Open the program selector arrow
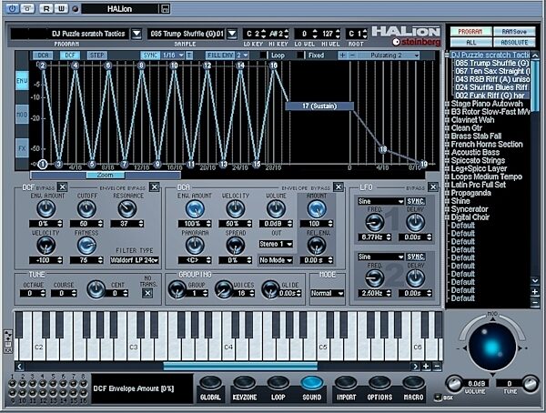Image resolution: width=546 pixels, height=413 pixels. (136, 34)
